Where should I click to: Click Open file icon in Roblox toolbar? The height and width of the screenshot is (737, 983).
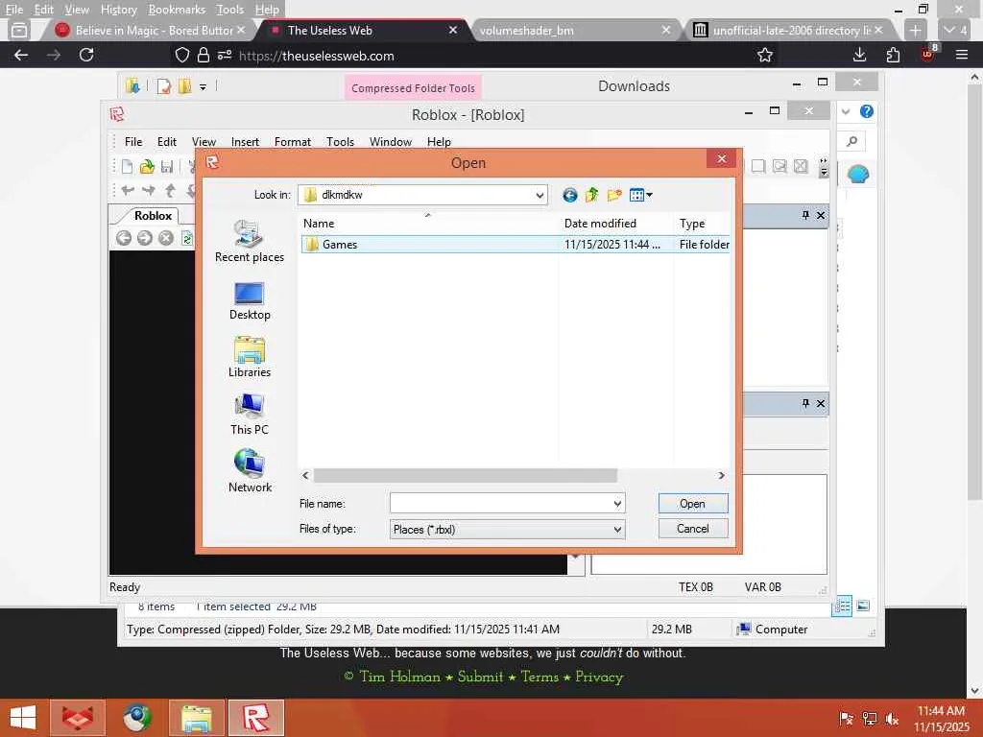(x=147, y=166)
